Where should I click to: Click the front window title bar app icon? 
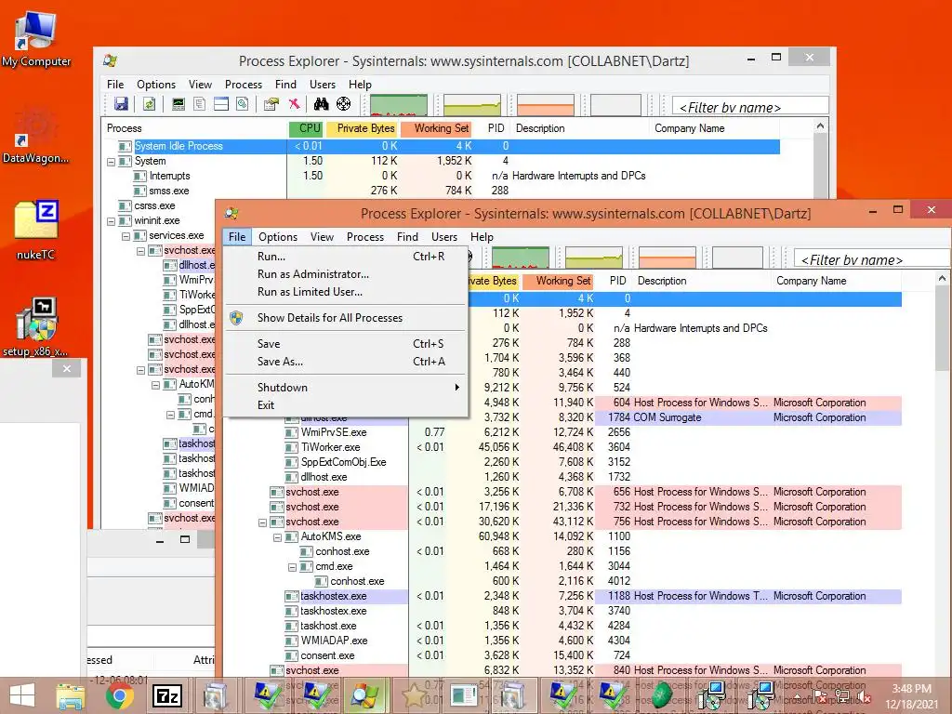(x=231, y=213)
